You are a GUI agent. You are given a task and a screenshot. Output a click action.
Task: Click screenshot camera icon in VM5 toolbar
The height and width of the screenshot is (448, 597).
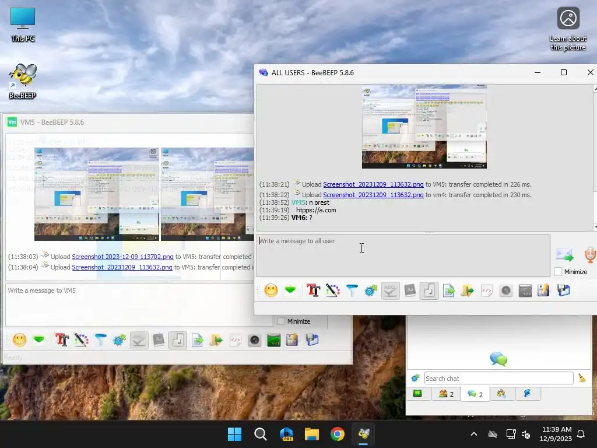click(x=255, y=340)
